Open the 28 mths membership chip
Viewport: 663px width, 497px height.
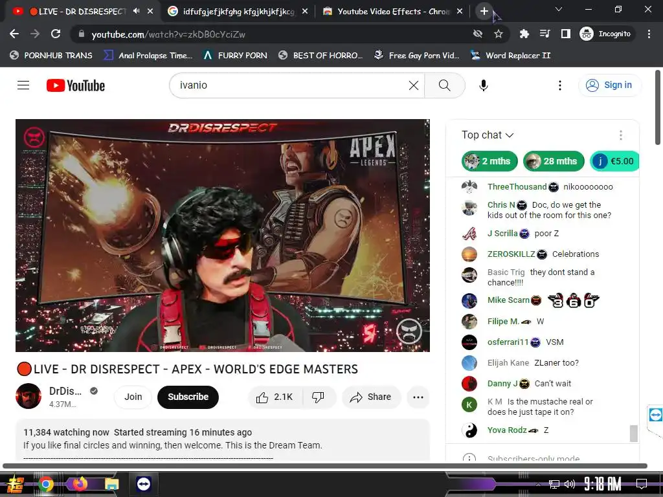(554, 161)
